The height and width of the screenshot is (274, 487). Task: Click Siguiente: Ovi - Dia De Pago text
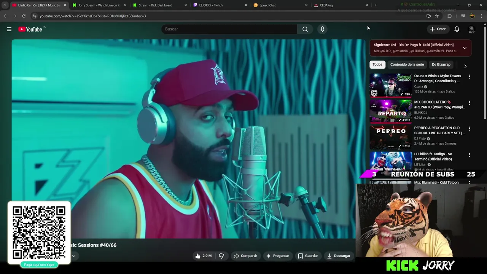click(414, 45)
